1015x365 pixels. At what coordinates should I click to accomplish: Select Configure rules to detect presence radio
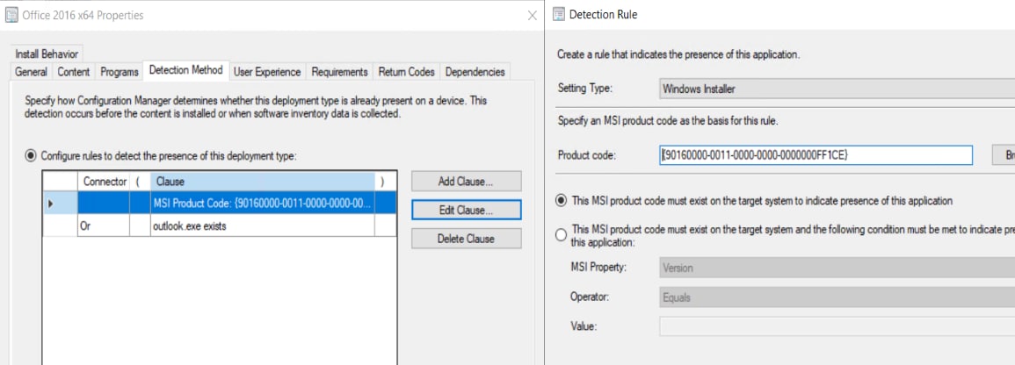coord(30,155)
